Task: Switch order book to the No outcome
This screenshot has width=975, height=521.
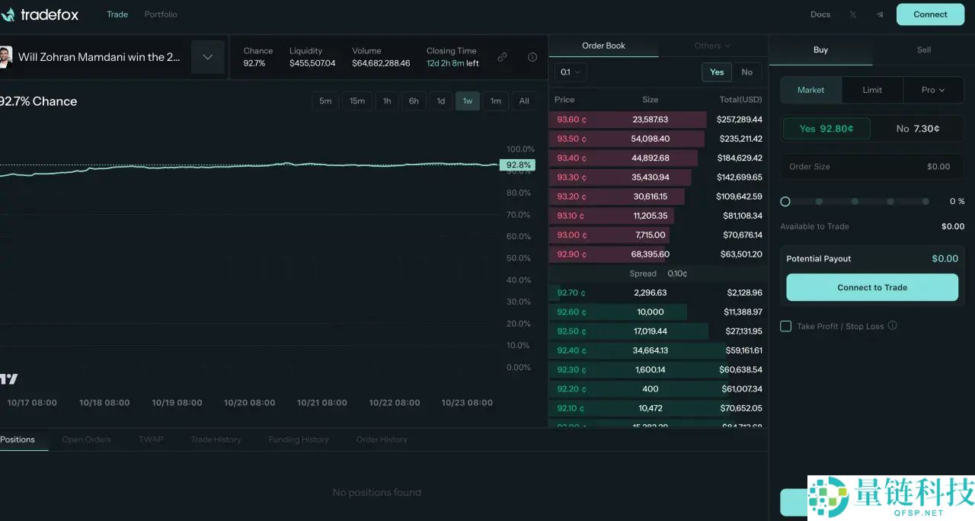Action: tap(747, 72)
